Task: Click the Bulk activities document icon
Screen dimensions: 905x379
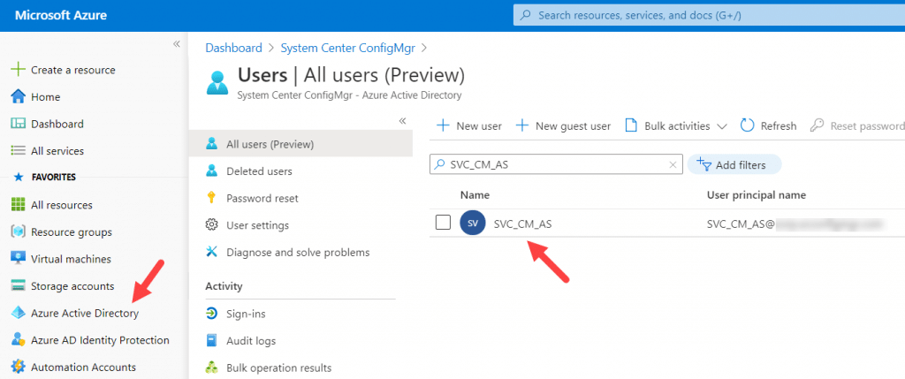Action: point(631,125)
